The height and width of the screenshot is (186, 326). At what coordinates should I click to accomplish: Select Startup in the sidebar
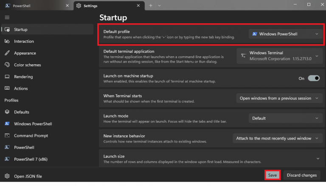click(x=48, y=30)
